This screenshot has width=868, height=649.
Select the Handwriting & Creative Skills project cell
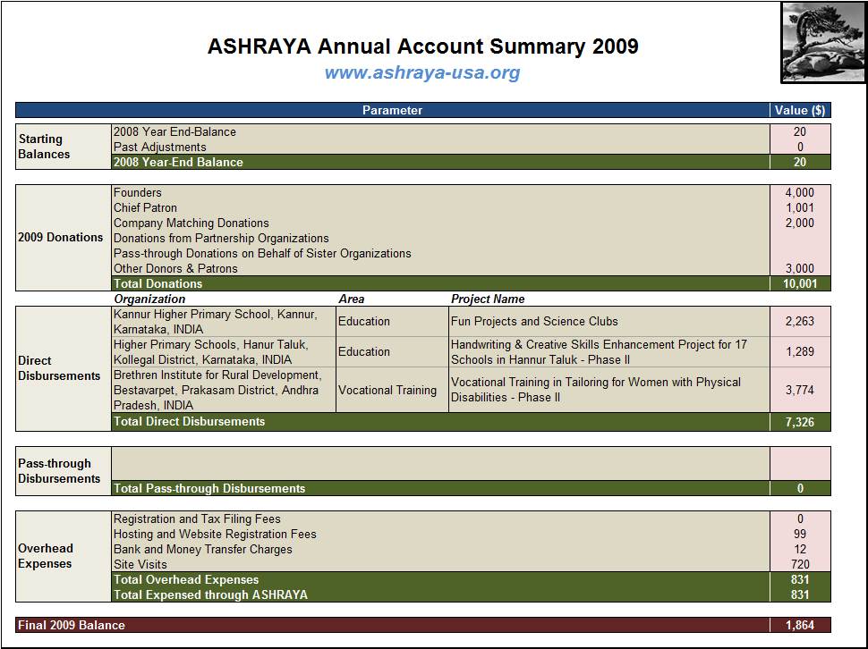[x=608, y=352]
